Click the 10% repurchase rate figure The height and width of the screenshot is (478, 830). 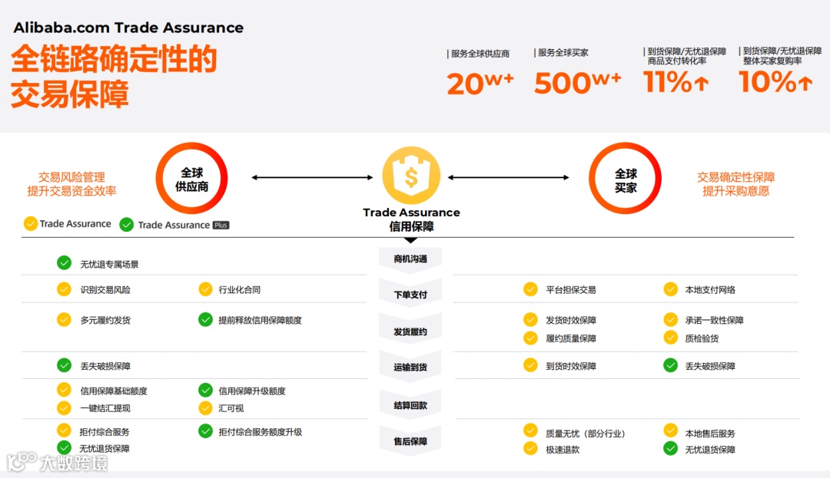point(775,81)
